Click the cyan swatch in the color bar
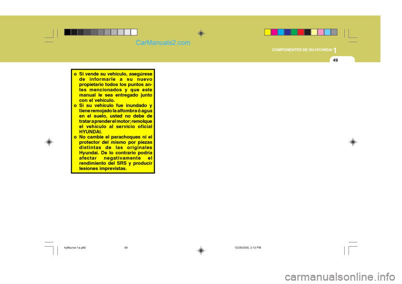The width and height of the screenshot is (402, 284). point(281,32)
